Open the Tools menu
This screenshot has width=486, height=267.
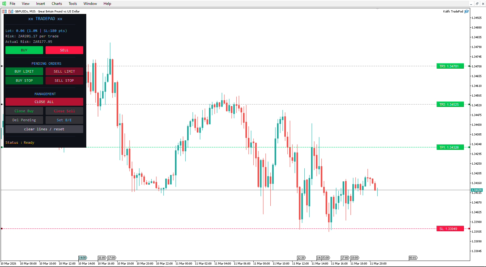point(73,4)
